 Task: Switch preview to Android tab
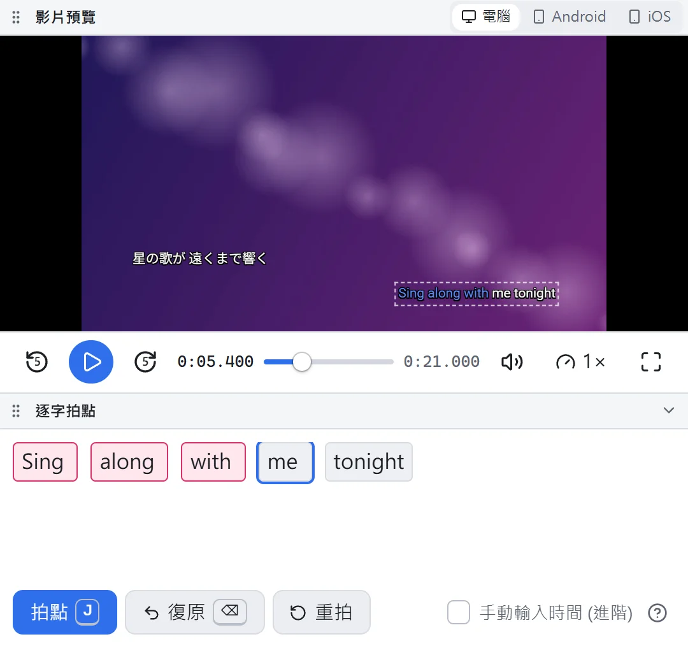coord(570,17)
